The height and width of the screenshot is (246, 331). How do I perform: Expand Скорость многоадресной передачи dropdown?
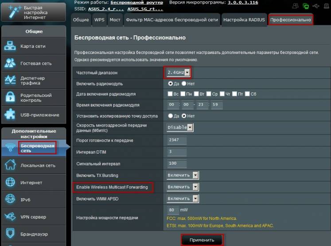click(x=180, y=127)
